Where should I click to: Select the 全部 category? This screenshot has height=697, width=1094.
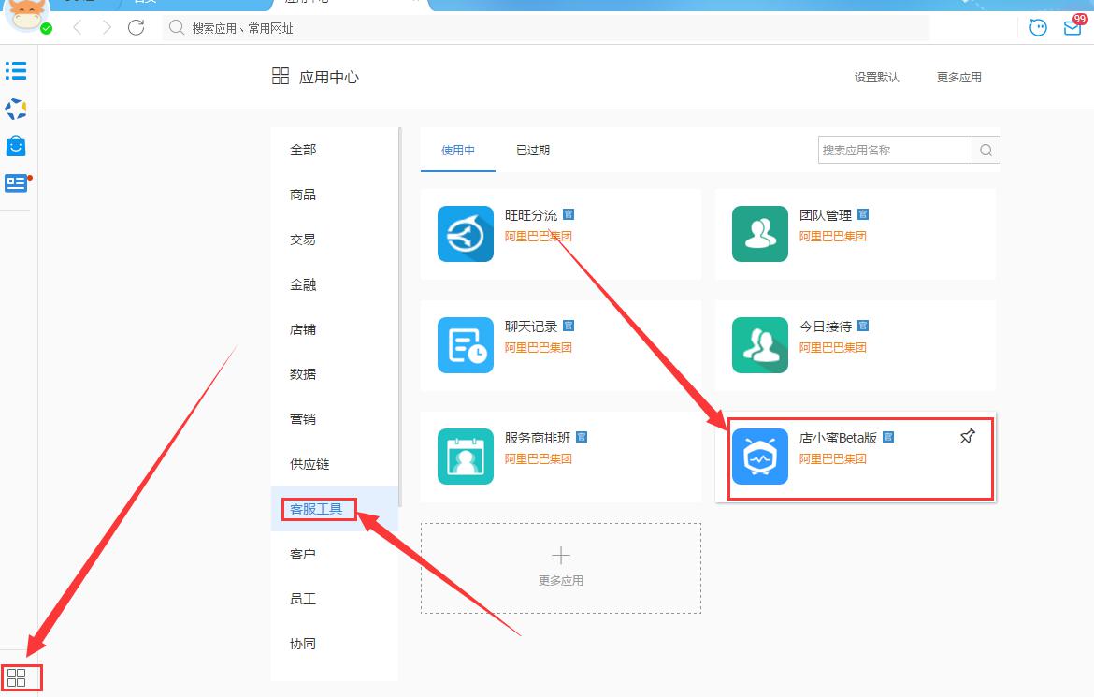coord(302,149)
